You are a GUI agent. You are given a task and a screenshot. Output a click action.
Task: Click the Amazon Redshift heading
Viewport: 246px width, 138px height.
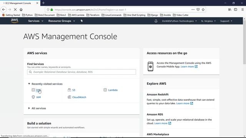click(x=158, y=95)
